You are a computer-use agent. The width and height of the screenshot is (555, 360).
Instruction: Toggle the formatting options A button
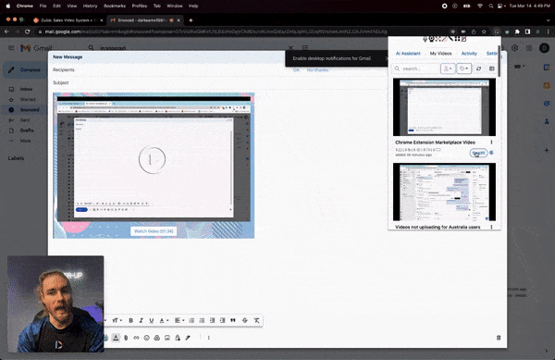point(116,338)
